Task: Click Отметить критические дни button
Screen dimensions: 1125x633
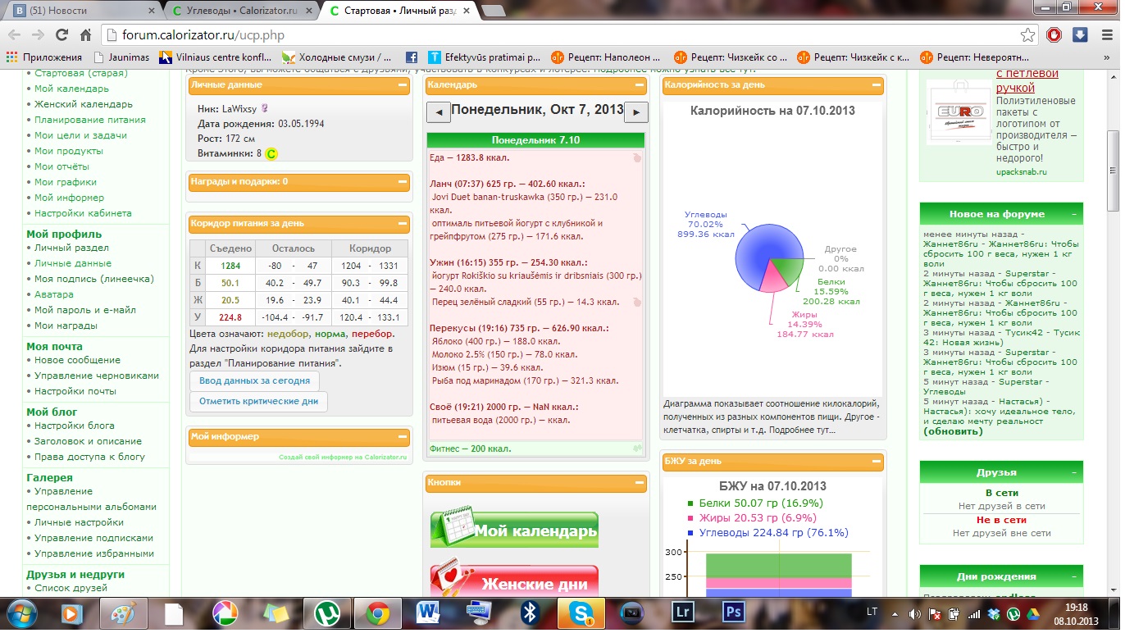Action: click(259, 402)
